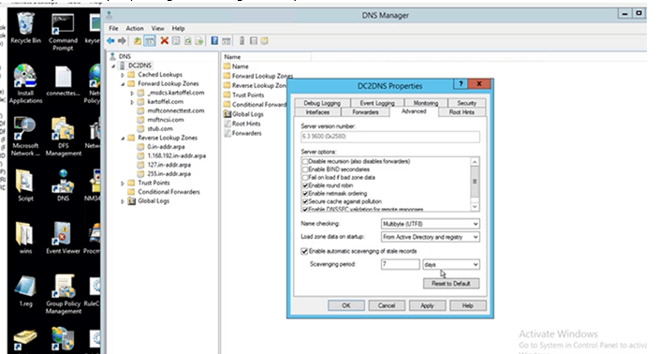Open the Script folder on the desktop
The image size is (659, 354).
coord(25,185)
